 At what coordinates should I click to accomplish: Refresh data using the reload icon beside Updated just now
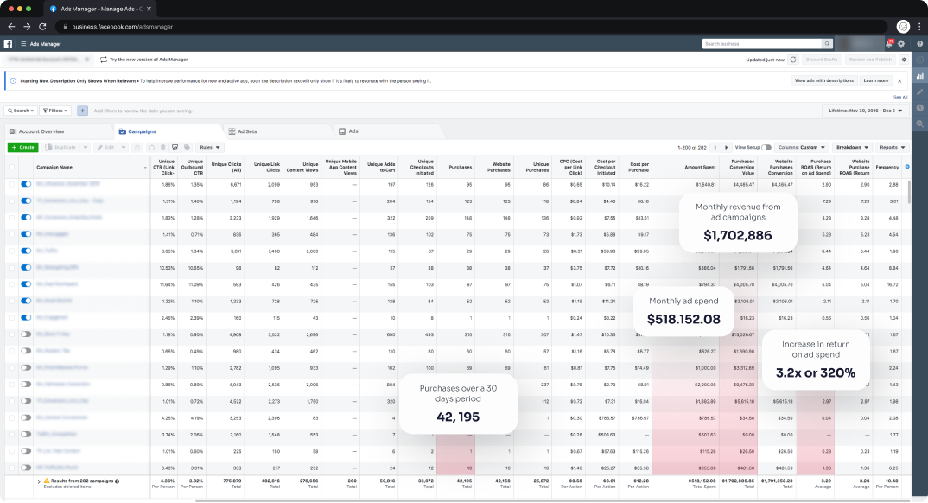coord(793,60)
